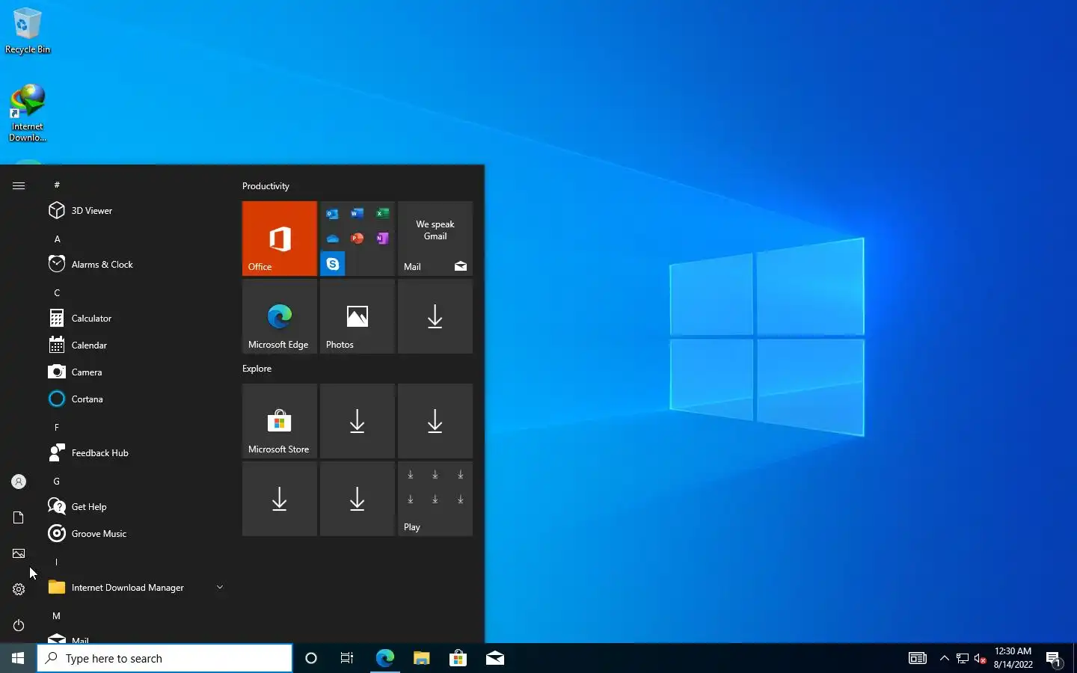Select the Recycle Bin desktop icon

click(x=28, y=31)
